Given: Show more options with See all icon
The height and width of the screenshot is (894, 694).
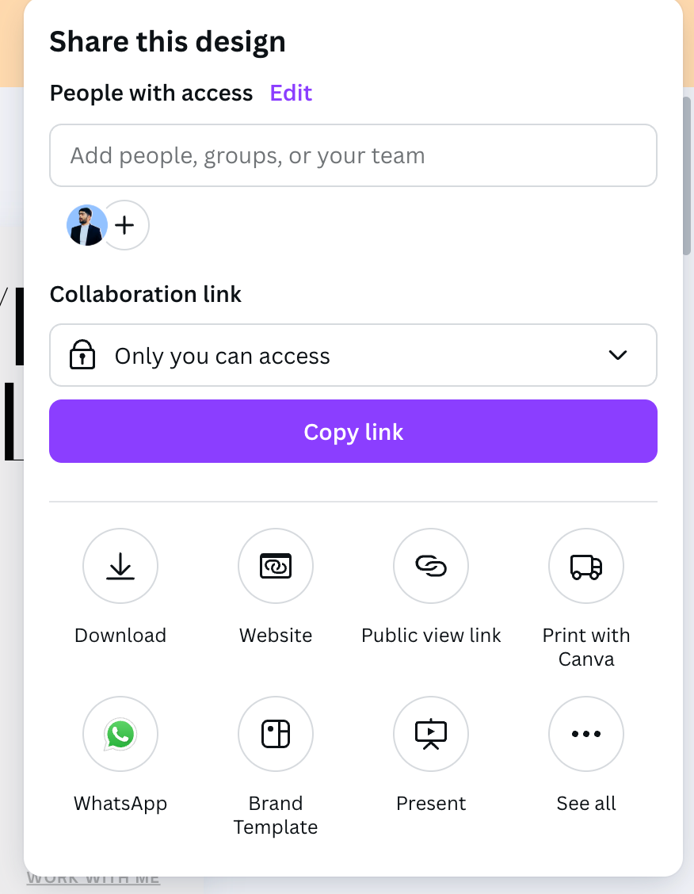Looking at the screenshot, I should [x=586, y=734].
